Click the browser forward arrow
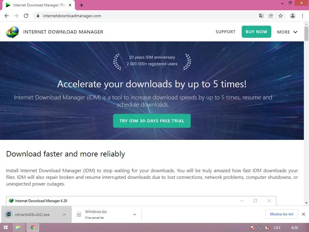This screenshot has height=232, width=309. pyautogui.click(x=16, y=16)
